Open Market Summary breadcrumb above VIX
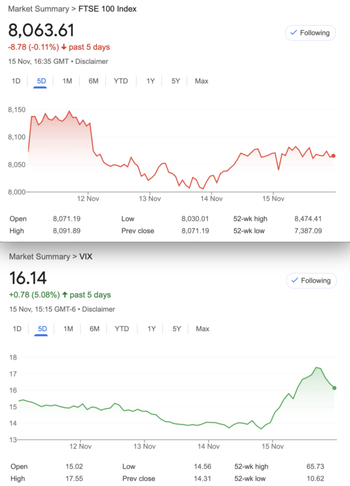 pos(39,256)
